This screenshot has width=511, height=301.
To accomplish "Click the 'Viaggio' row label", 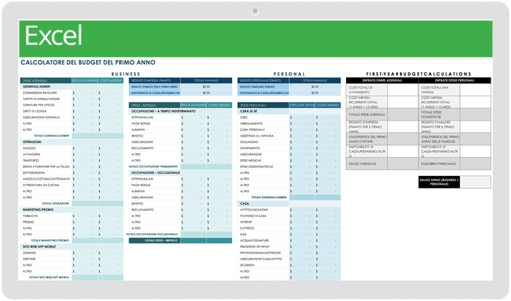I will (x=29, y=148).
